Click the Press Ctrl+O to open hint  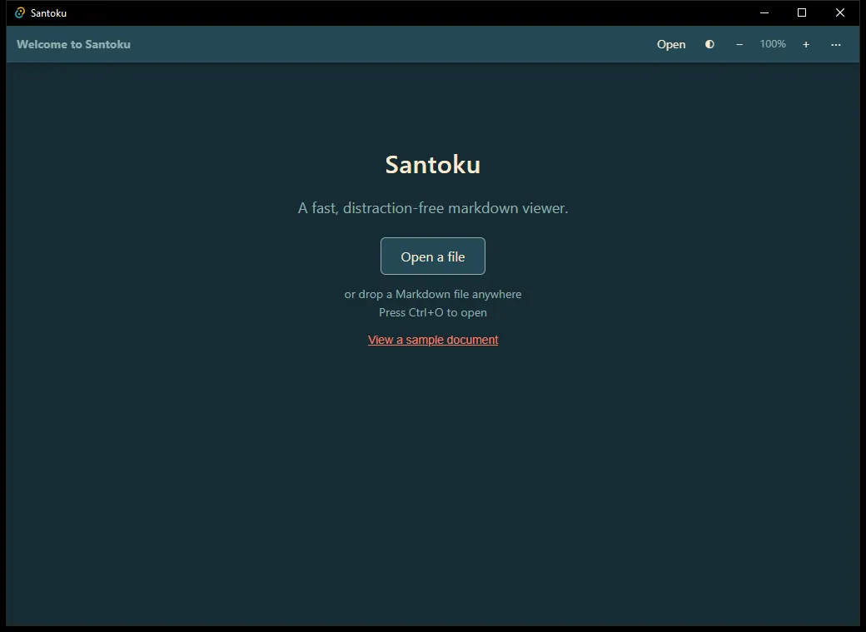coord(433,313)
